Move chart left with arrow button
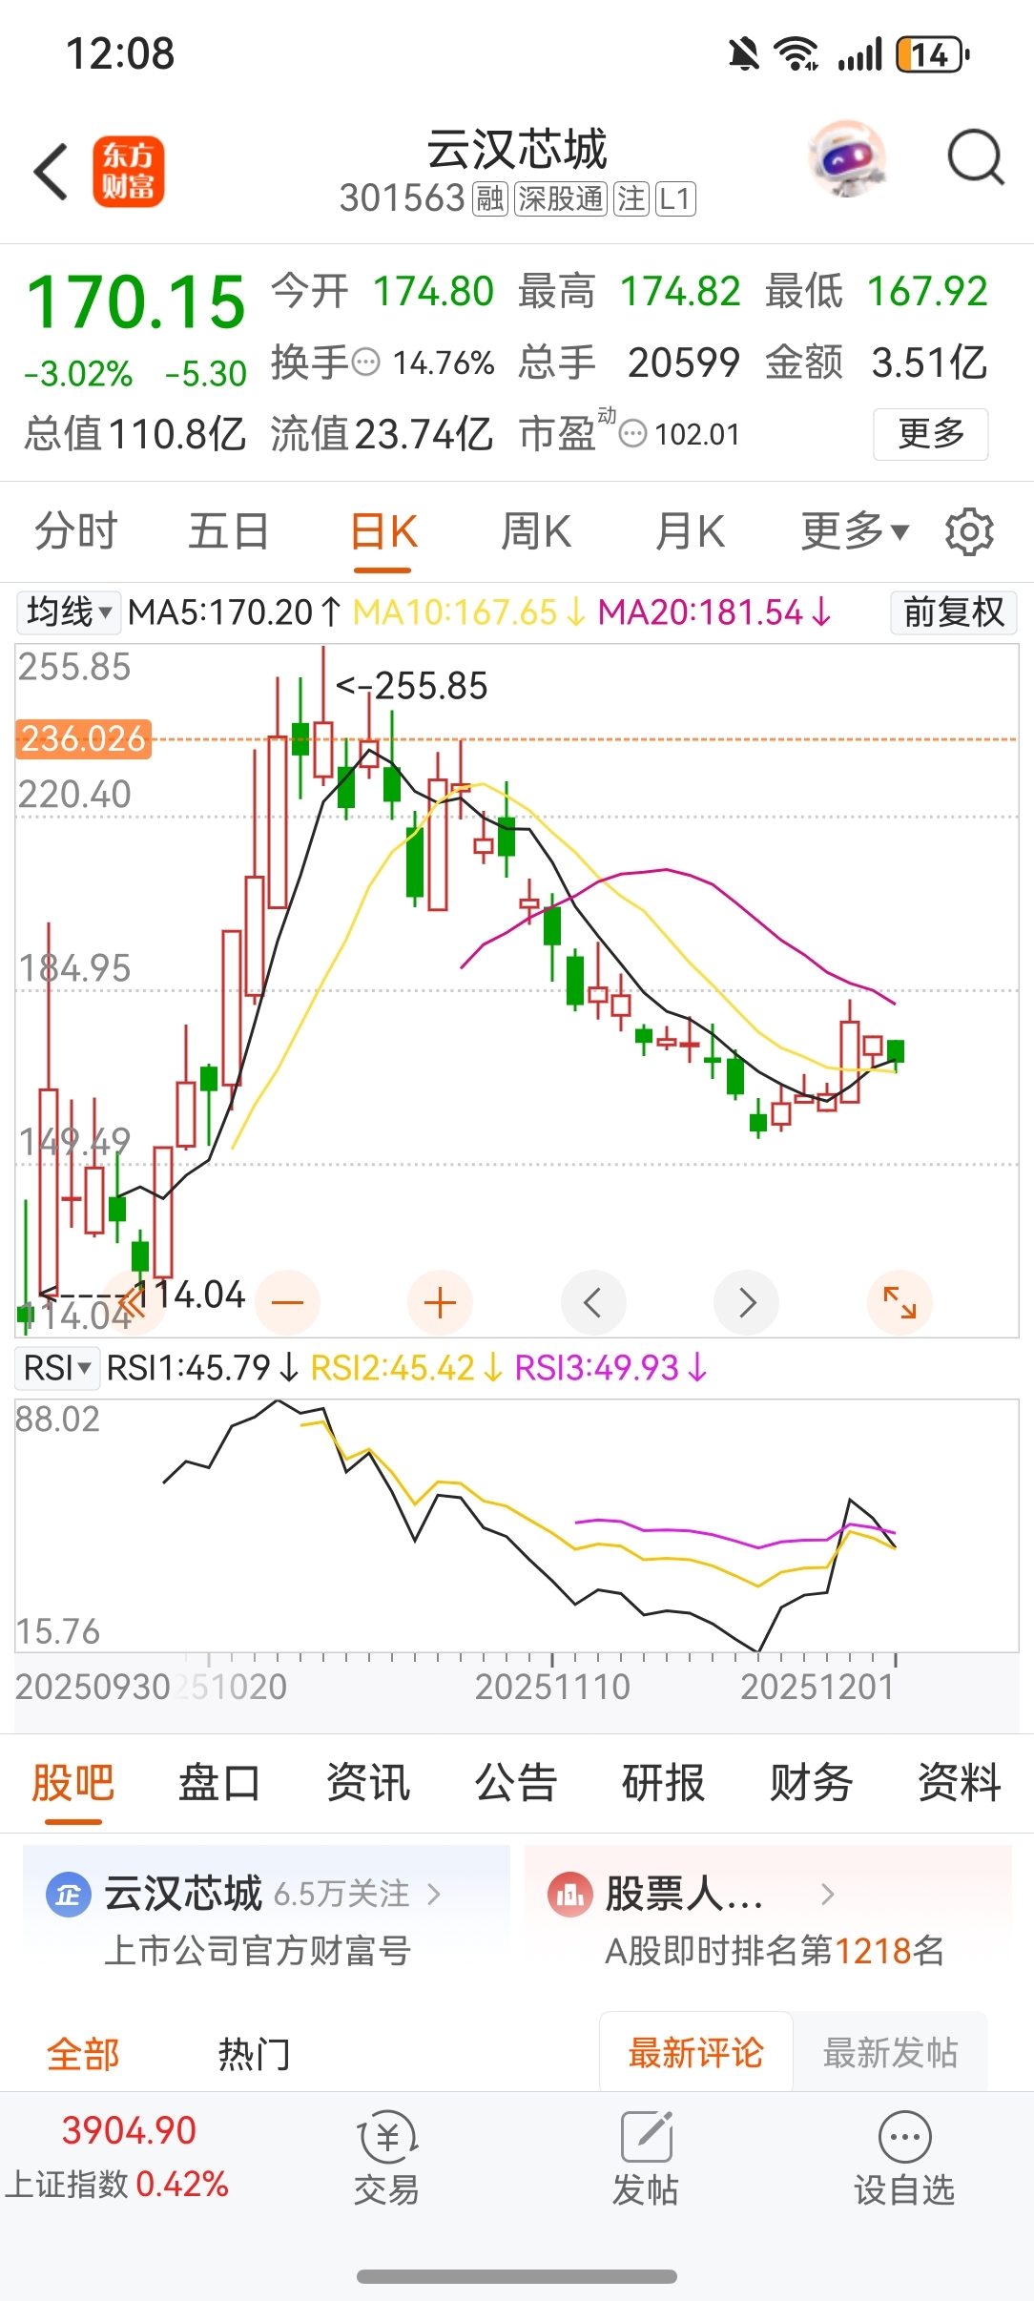This screenshot has width=1034, height=2301. coord(593,1302)
